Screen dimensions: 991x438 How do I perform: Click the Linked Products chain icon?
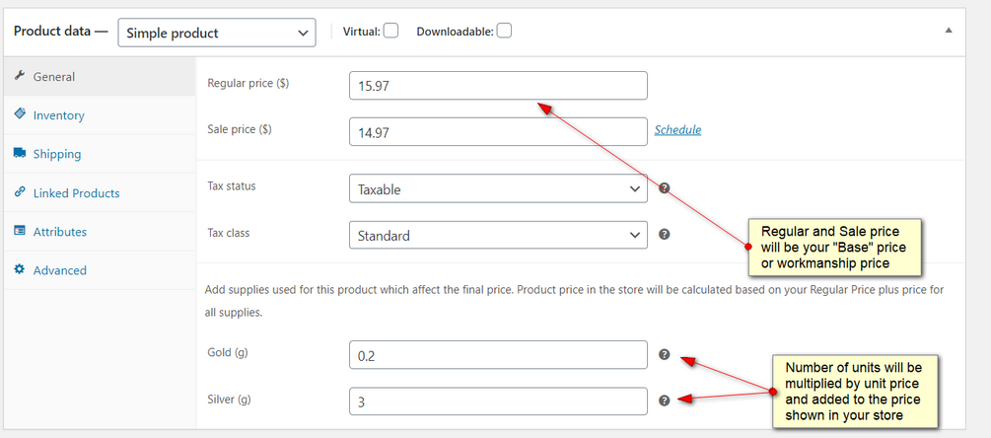20,192
